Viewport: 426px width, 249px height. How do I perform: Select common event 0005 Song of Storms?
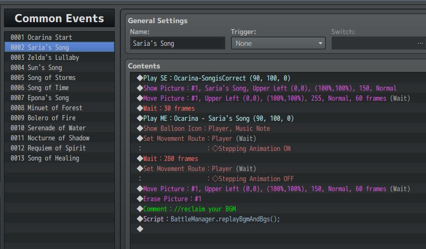(x=59, y=77)
